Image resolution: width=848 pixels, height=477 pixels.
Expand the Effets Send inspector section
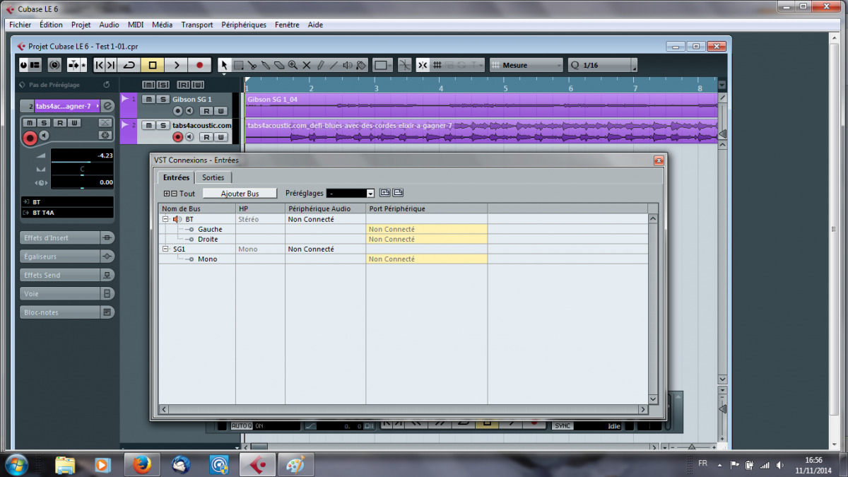coord(68,275)
